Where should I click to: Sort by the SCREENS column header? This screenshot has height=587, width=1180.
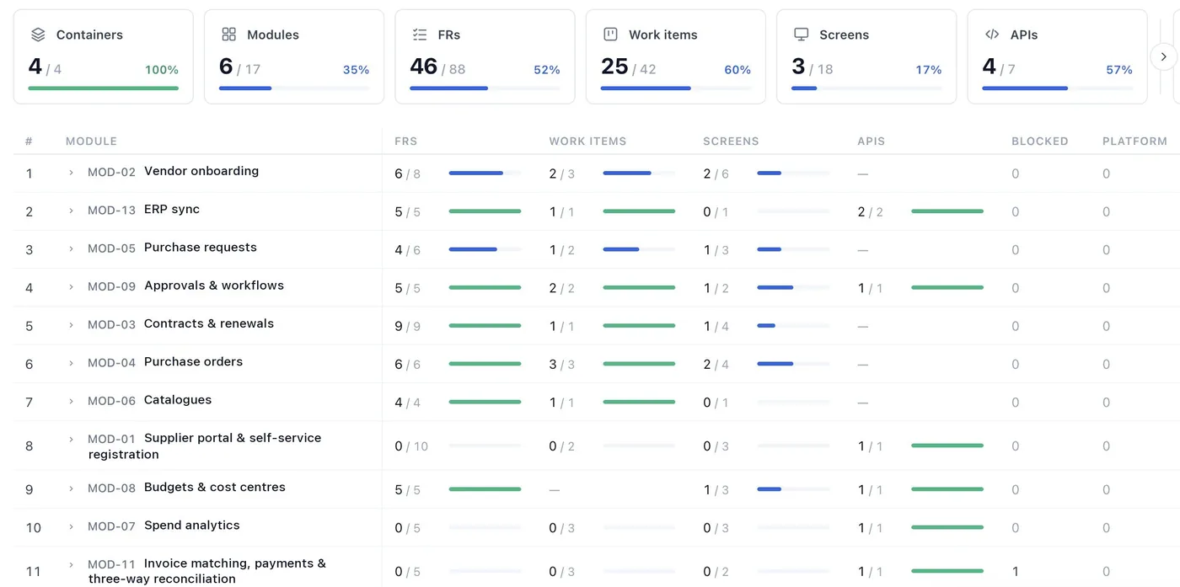click(x=731, y=141)
